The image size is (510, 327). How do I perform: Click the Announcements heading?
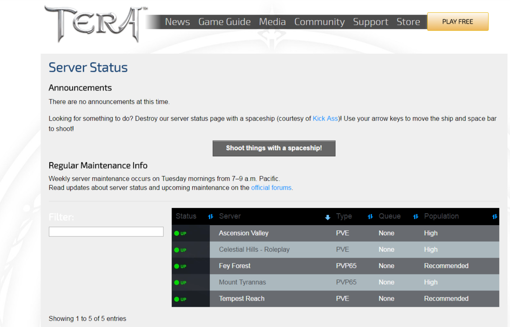[80, 88]
